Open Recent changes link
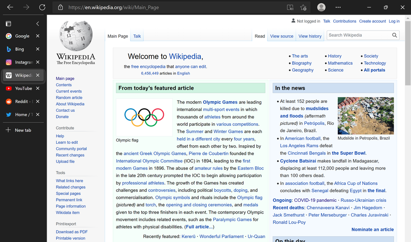 tap(70, 155)
